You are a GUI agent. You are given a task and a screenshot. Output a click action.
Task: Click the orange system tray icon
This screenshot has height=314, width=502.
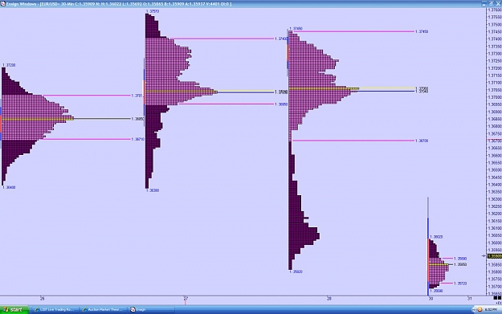coord(480,309)
